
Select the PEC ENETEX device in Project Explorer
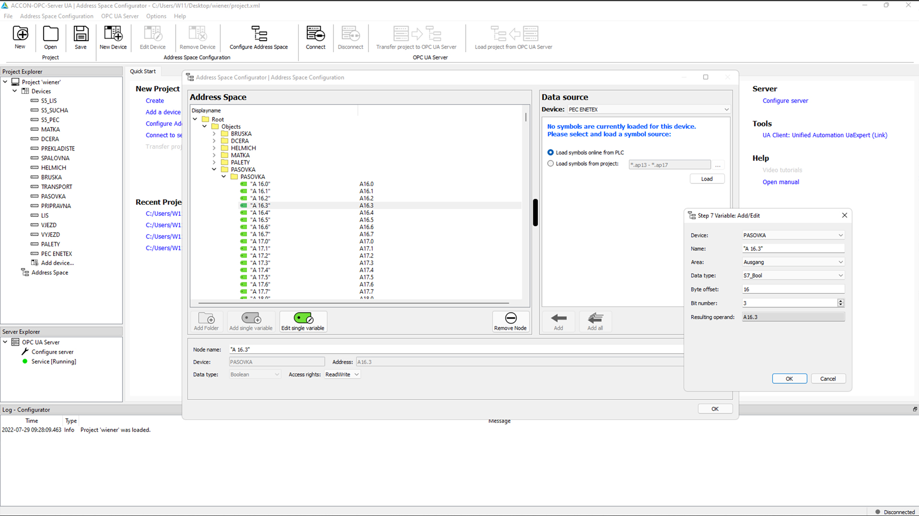pyautogui.click(x=56, y=254)
